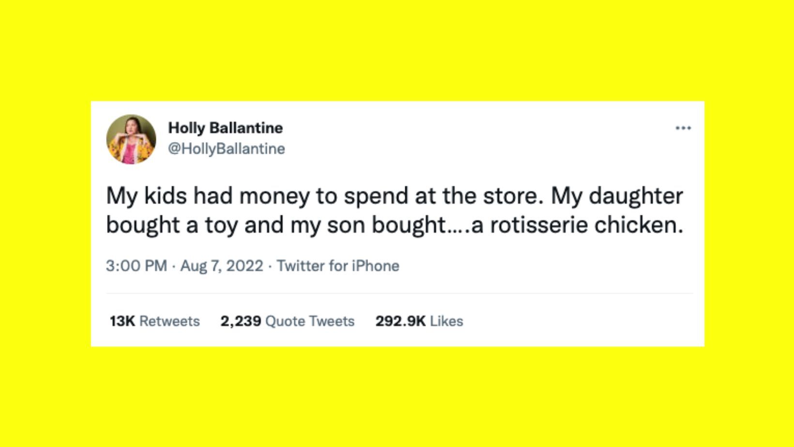Open the @HollyBallantine handle link
Image resolution: width=794 pixels, height=447 pixels.
pyautogui.click(x=226, y=149)
